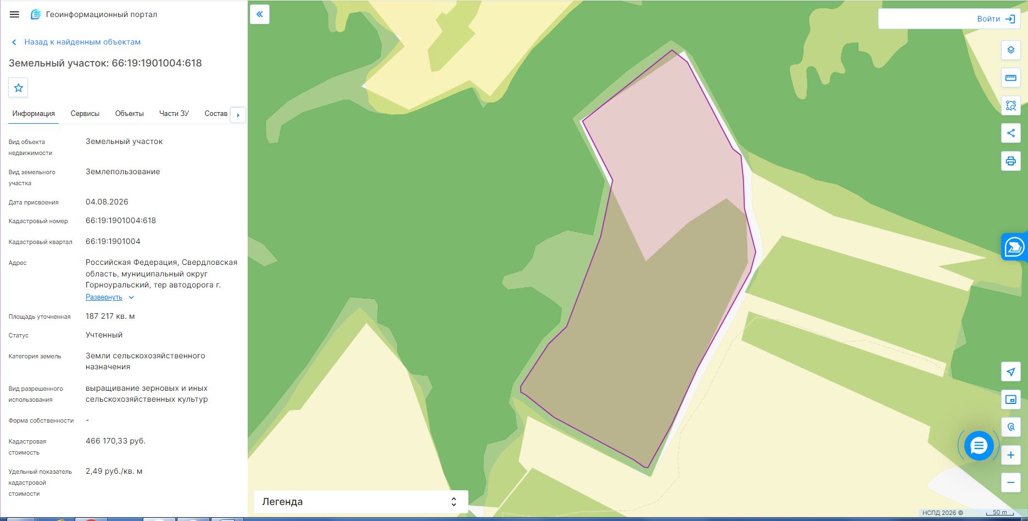Activate the area search selection tool
1028x521 pixels.
click(x=1010, y=106)
